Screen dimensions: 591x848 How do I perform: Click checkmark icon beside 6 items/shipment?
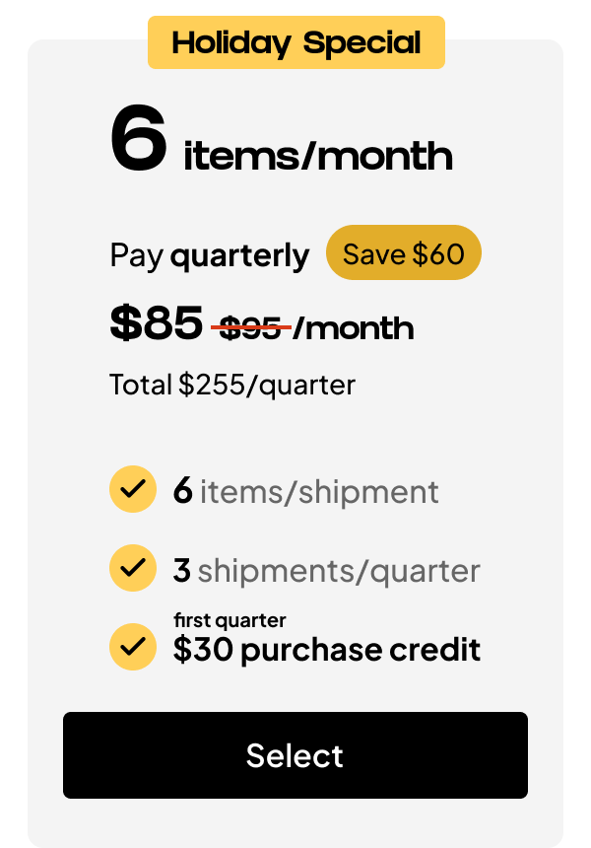pos(133,489)
